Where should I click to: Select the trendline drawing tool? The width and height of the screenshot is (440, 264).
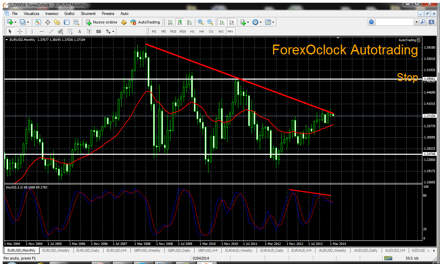point(51,32)
